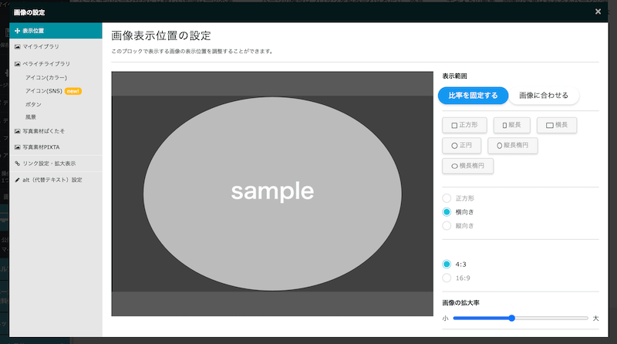
Task: Open アイコン(SNS) library subcategory
Action: click(44, 91)
